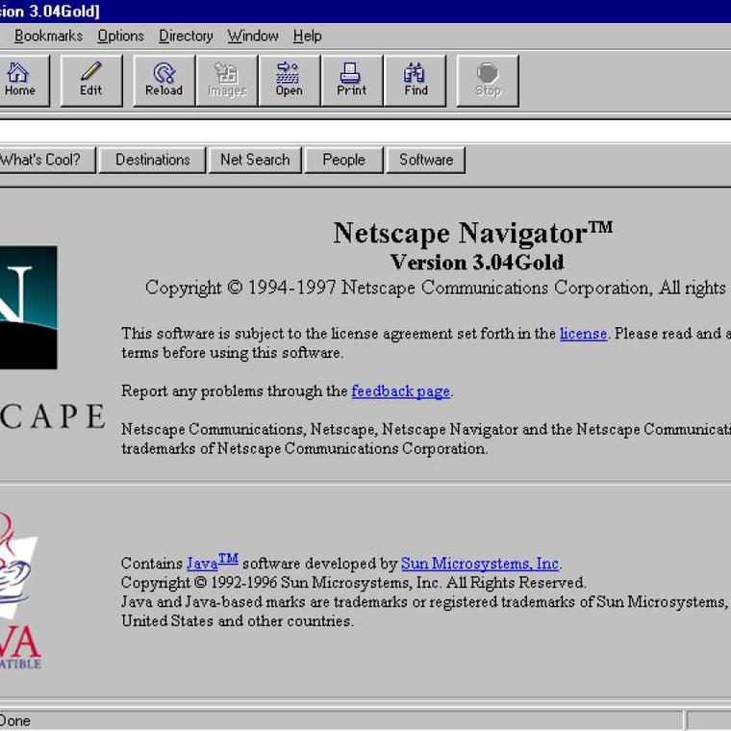Open the Options menu

coord(120,36)
